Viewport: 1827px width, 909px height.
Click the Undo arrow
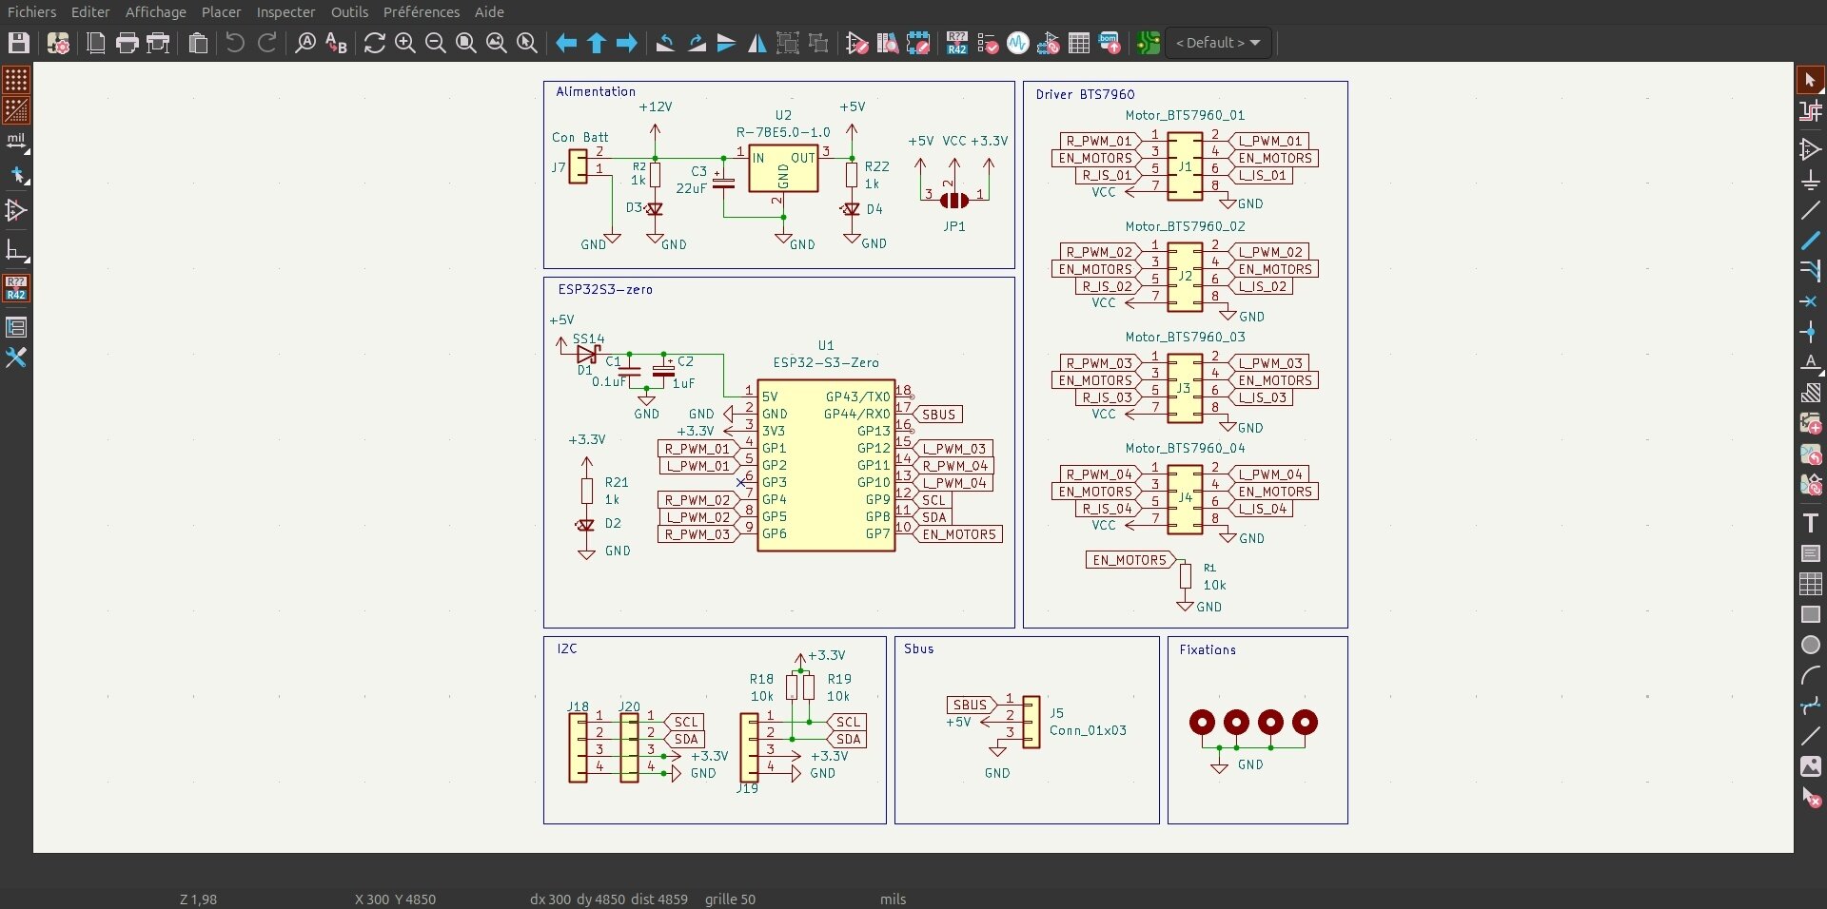click(235, 43)
